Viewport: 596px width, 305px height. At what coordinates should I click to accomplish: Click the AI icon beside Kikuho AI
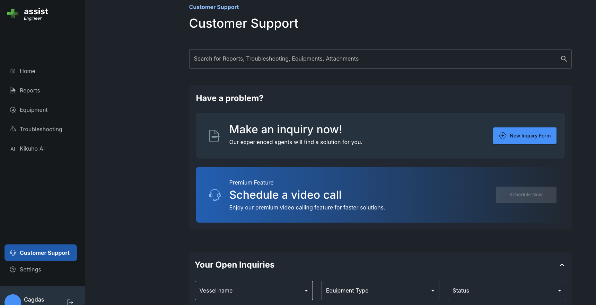[x=13, y=149]
